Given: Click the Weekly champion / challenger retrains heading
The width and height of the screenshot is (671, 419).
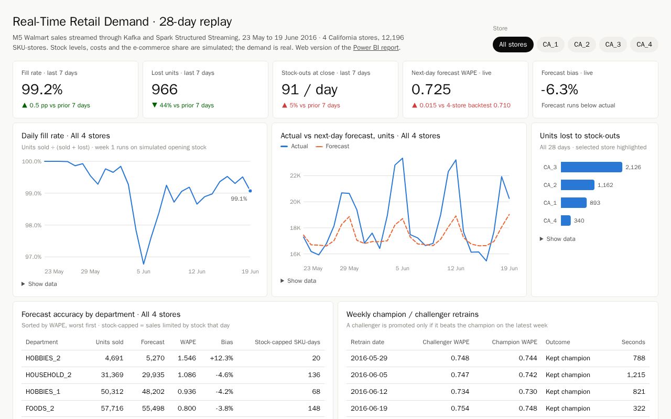Looking at the screenshot, I should pos(413,314).
